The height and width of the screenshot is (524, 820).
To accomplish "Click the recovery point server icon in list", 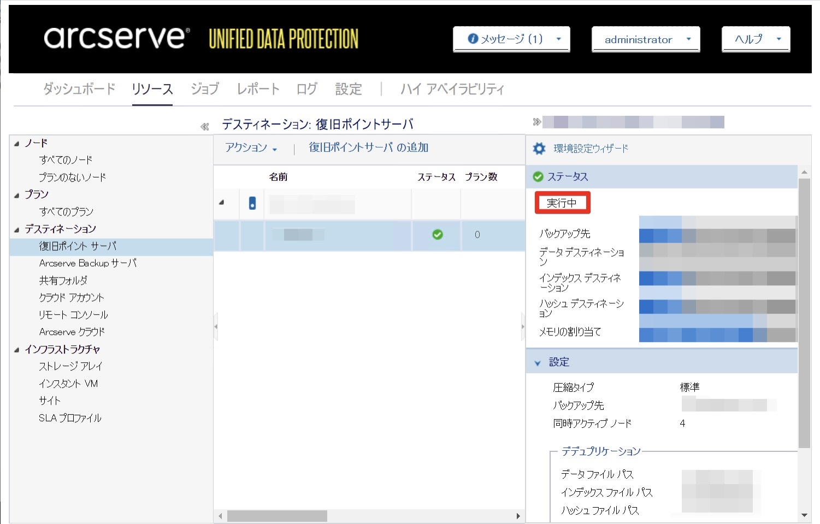I will (252, 203).
